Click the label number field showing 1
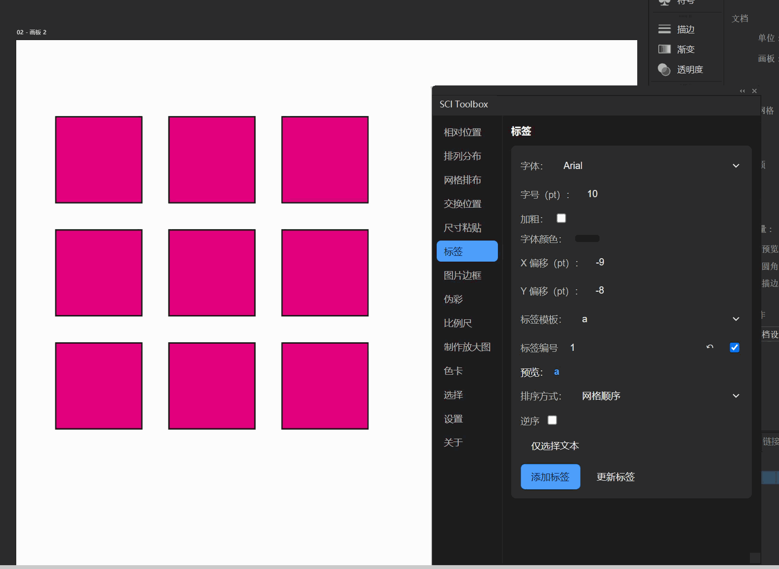The height and width of the screenshot is (569, 779). (x=572, y=348)
